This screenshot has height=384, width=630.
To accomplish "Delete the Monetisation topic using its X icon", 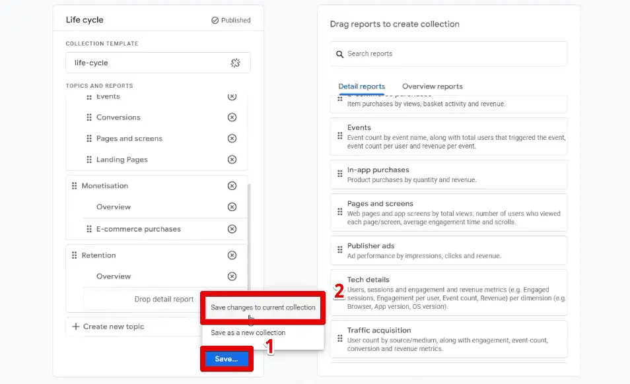I will click(x=232, y=186).
